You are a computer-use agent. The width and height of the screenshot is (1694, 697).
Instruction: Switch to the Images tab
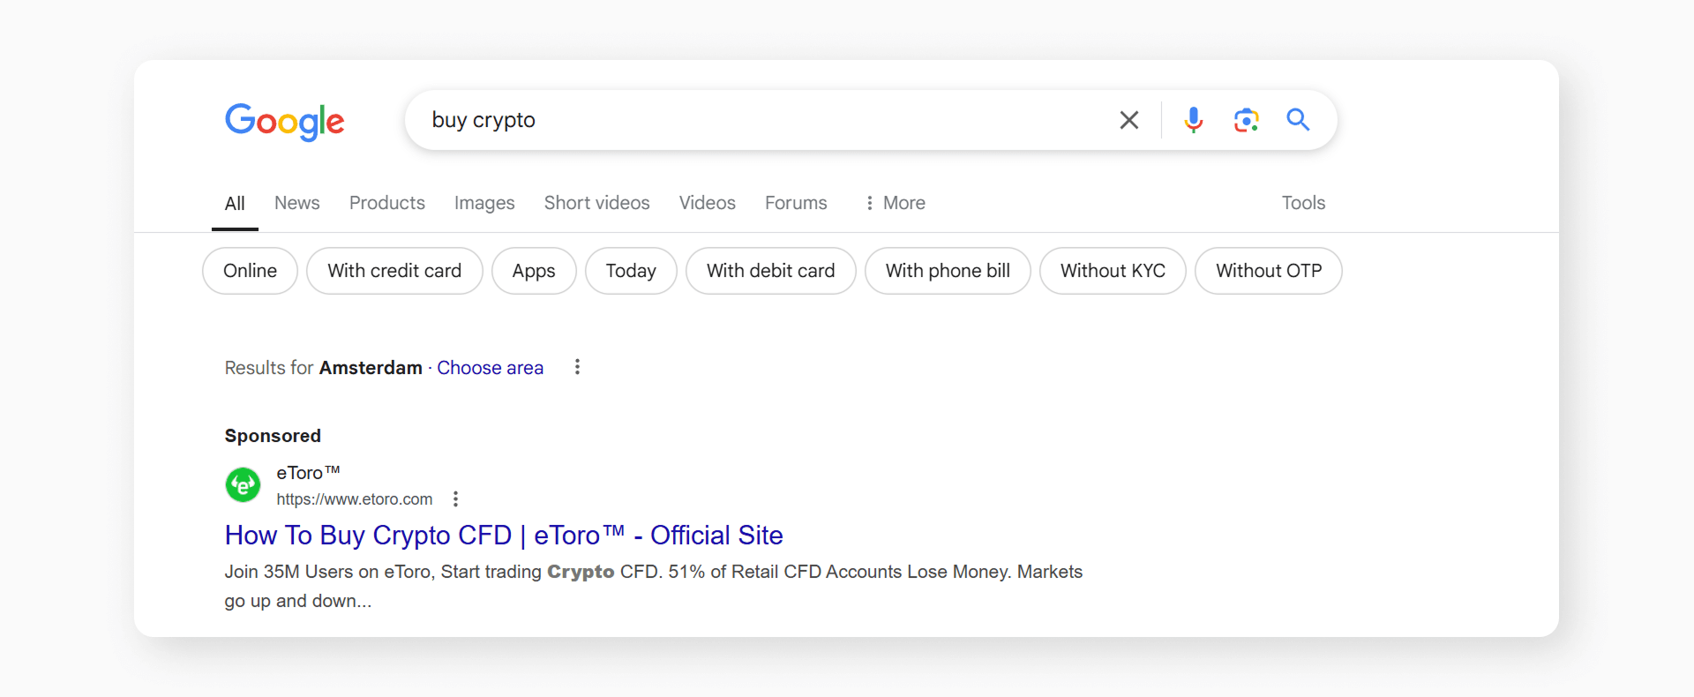click(484, 203)
